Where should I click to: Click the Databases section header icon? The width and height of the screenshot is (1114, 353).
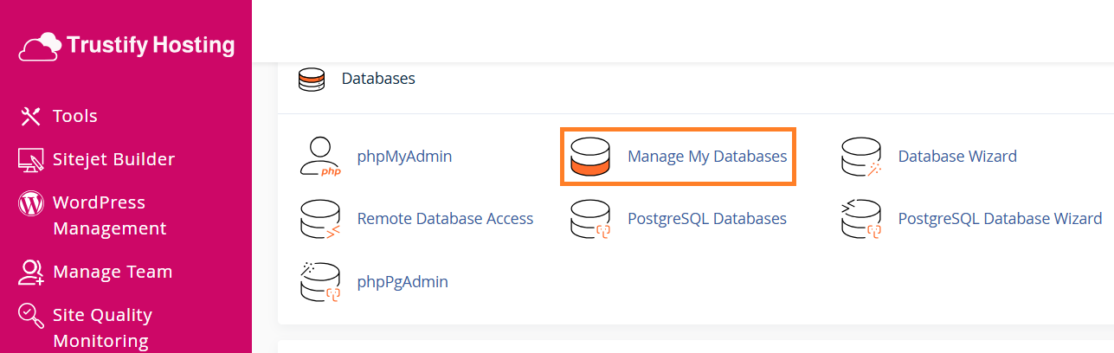point(311,80)
